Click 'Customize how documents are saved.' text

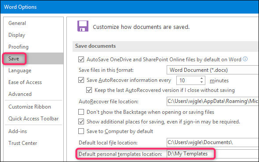coord(141,27)
